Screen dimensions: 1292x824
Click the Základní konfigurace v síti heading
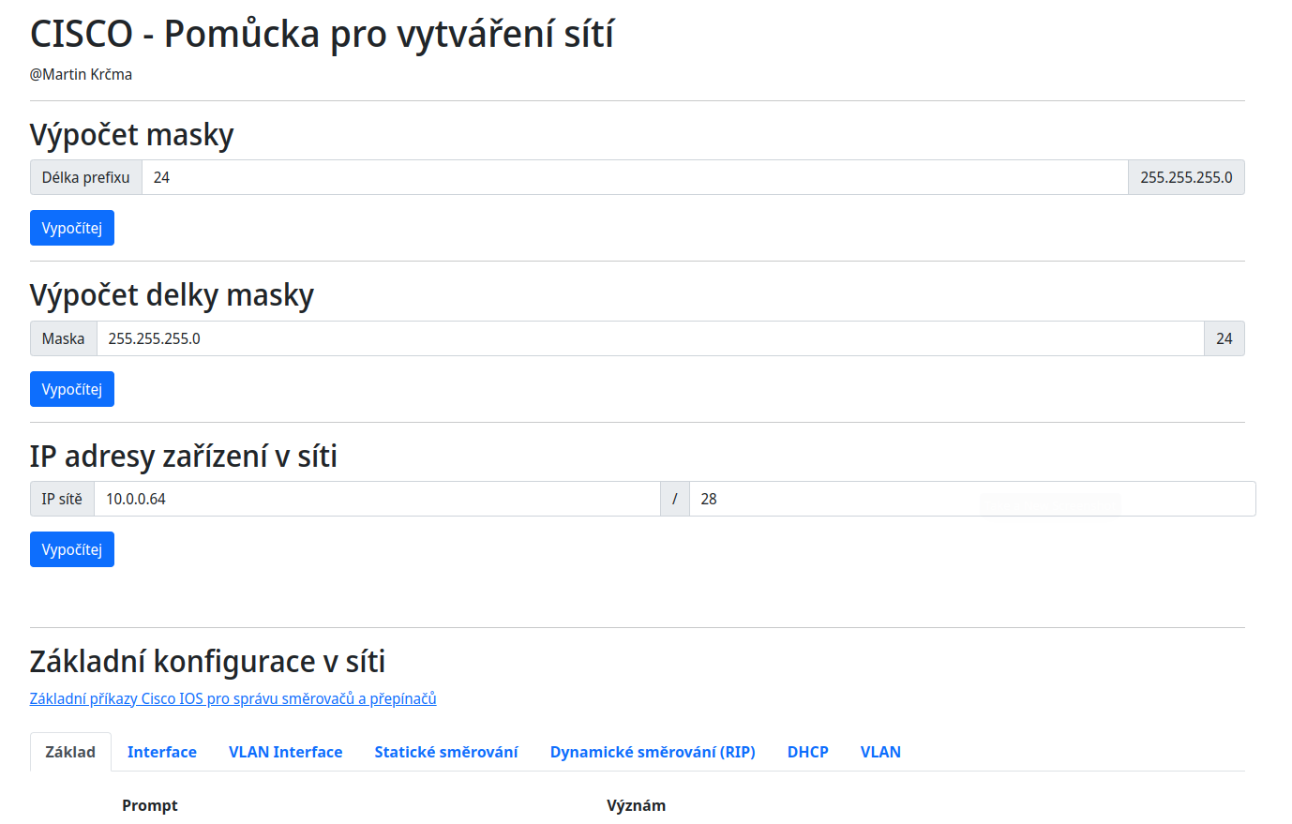(x=207, y=662)
